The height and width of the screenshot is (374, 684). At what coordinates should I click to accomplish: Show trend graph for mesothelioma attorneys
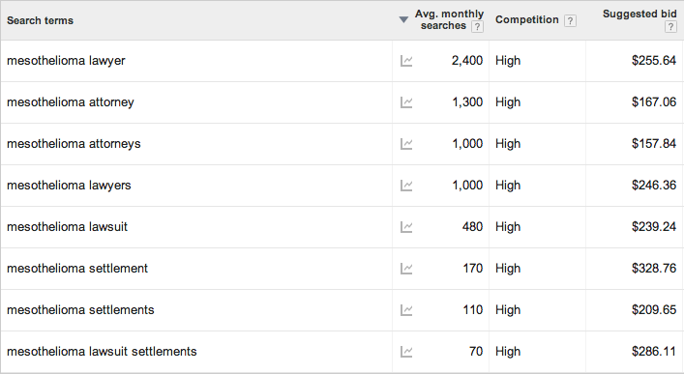[x=406, y=144]
